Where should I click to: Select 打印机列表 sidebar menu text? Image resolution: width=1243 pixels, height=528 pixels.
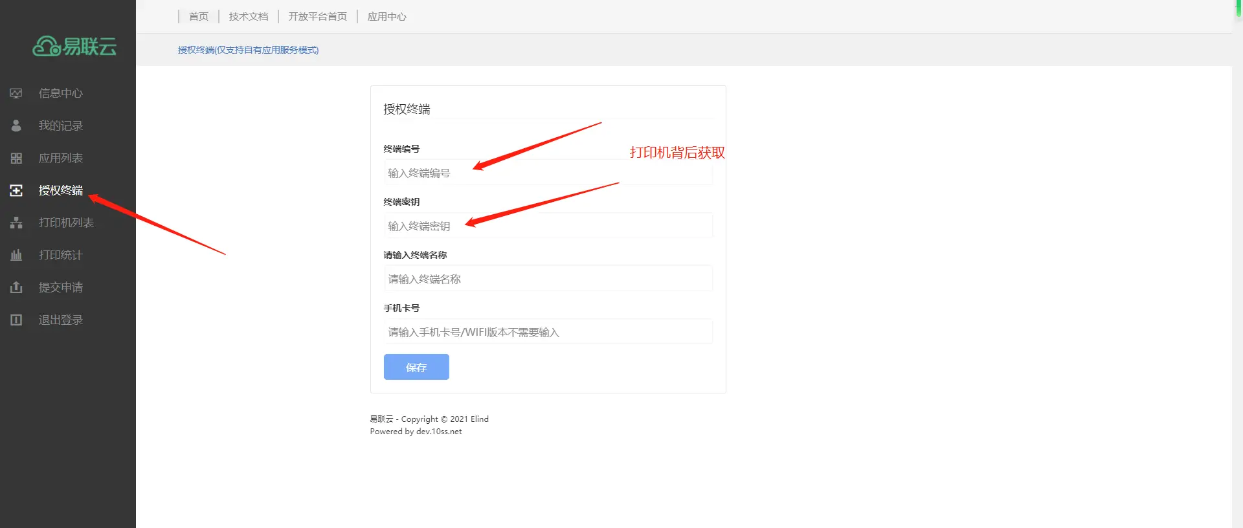(x=66, y=223)
